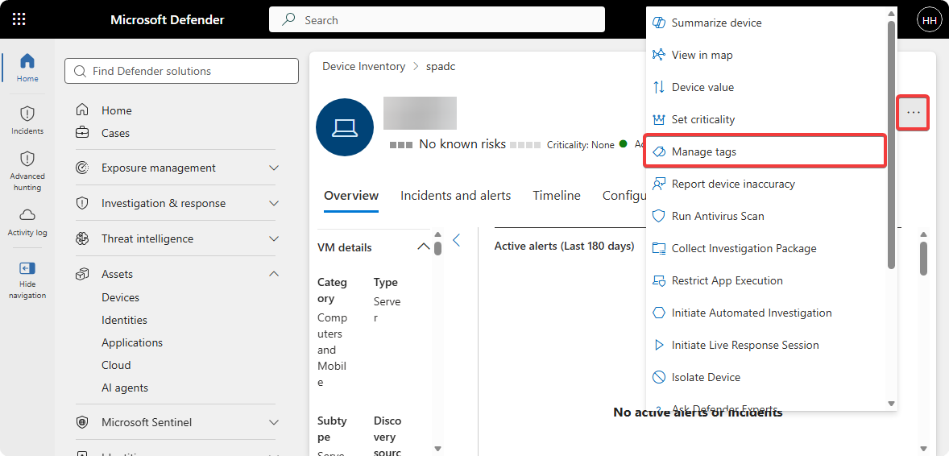Click the actions menu scrollbar thumb
Image resolution: width=949 pixels, height=456 pixels.
(891, 144)
